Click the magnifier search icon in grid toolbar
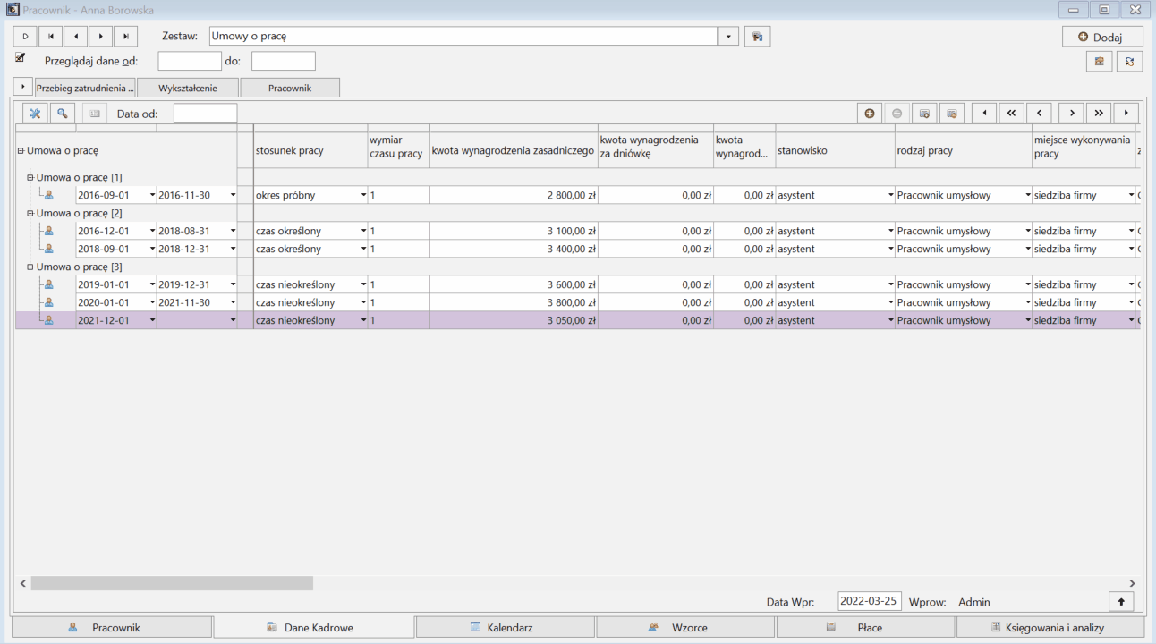Viewport: 1156px width, 644px height. [x=62, y=114]
